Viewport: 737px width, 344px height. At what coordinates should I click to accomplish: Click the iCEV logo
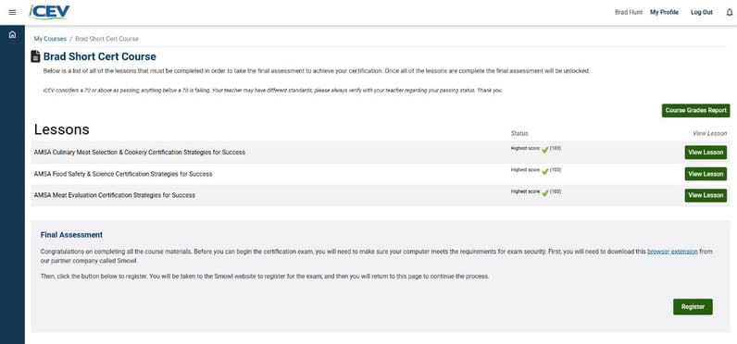coord(49,12)
